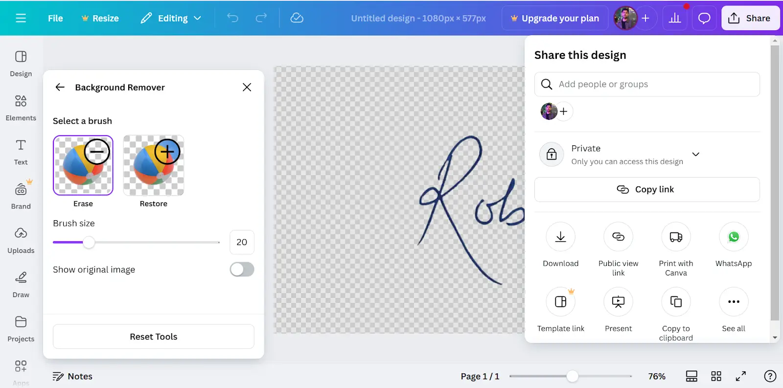Click the See all options icon

(x=734, y=302)
